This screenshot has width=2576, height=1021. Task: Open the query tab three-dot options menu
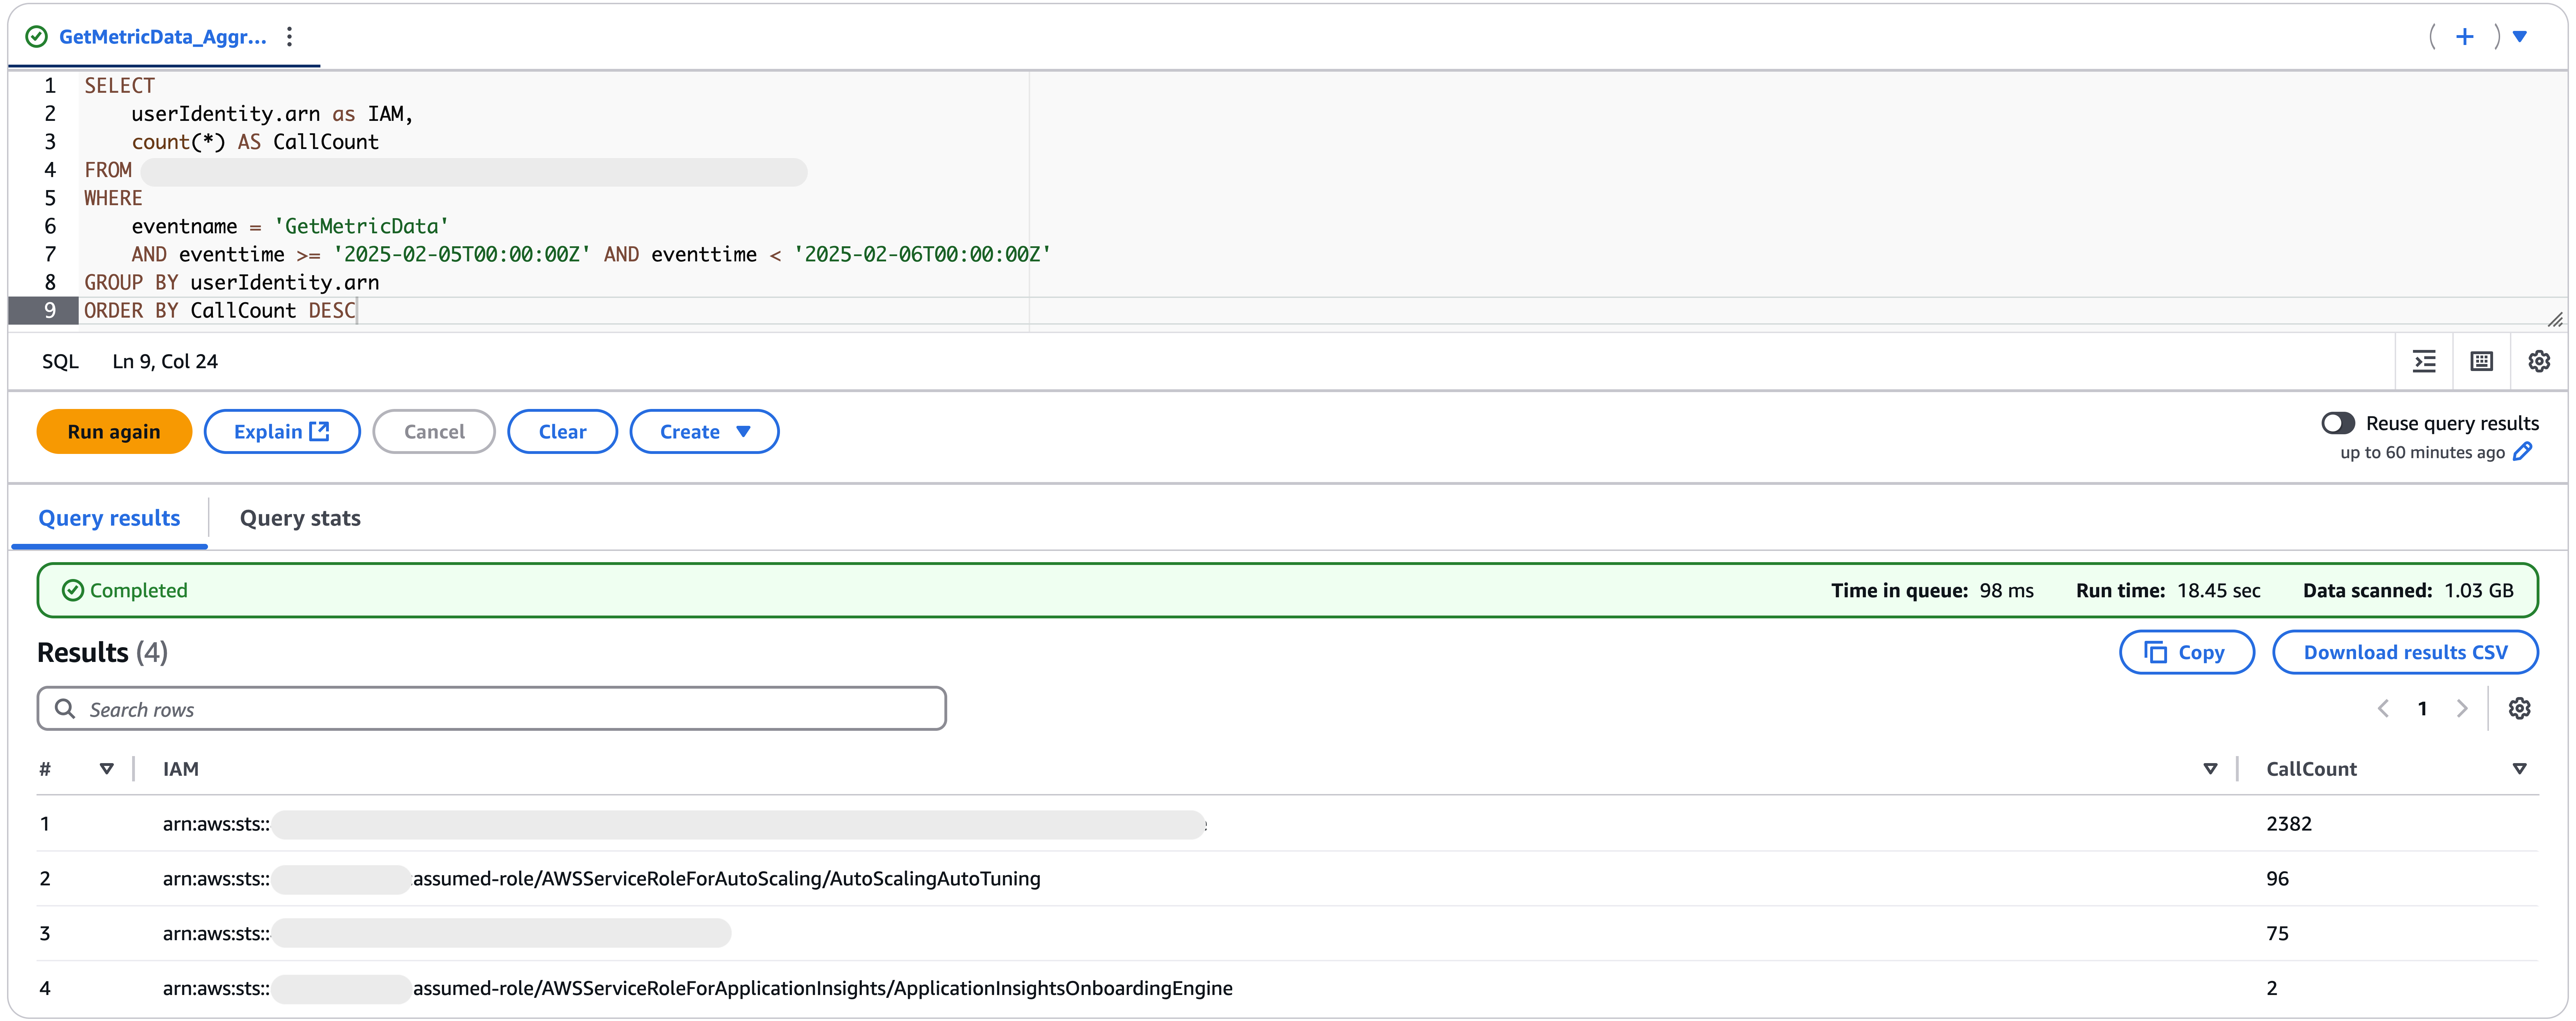tap(289, 37)
